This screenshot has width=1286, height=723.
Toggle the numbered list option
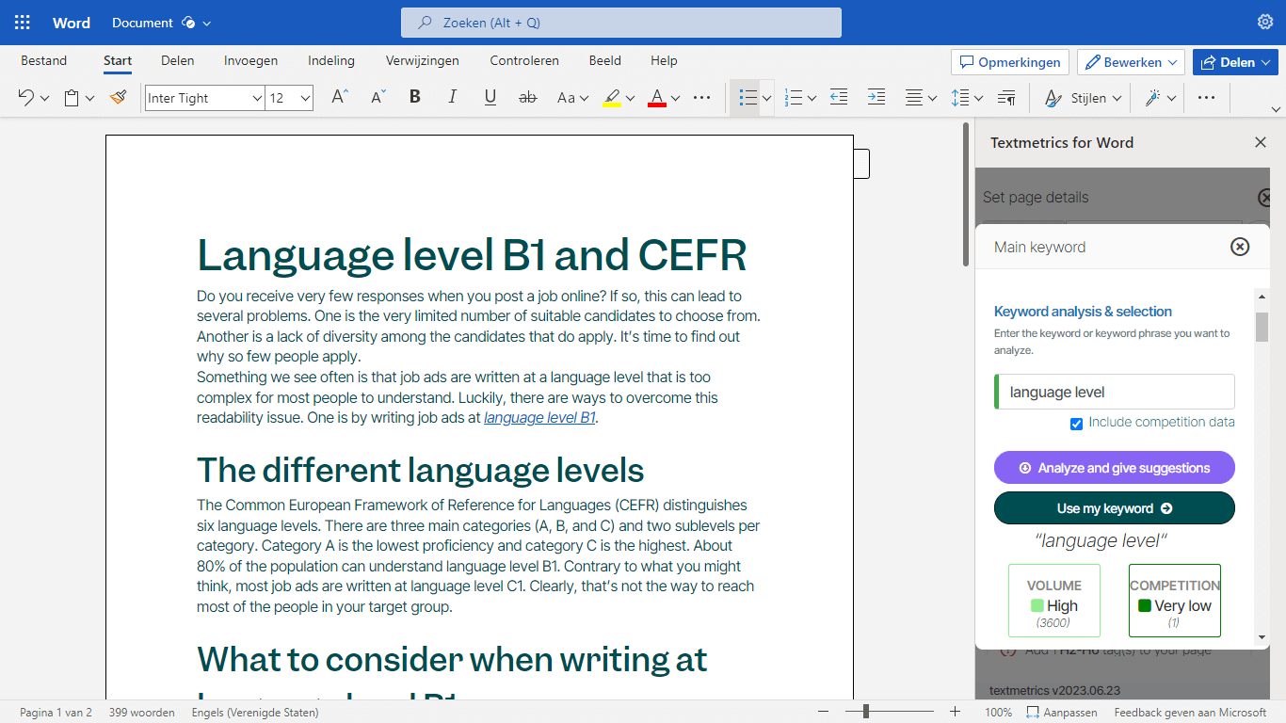click(795, 97)
